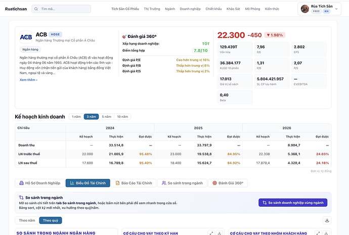Click the 7.8/10 overall score
349x235 pixels.
(x=200, y=51)
